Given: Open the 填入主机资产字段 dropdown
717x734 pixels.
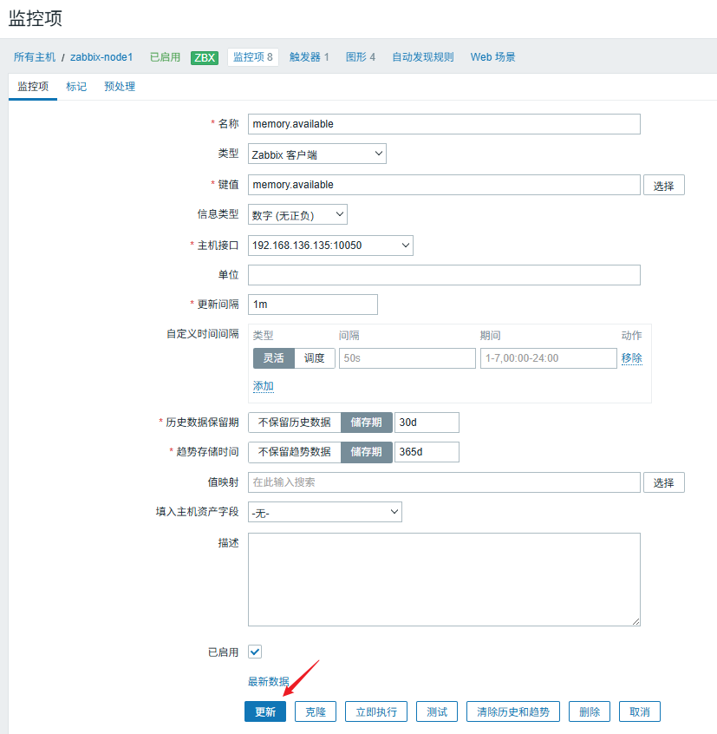Looking at the screenshot, I should coord(325,512).
